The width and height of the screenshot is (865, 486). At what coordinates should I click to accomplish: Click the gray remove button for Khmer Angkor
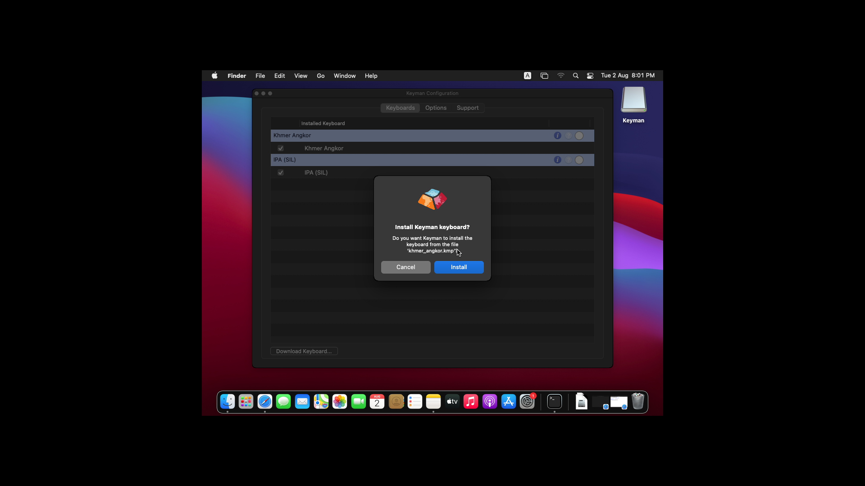tap(579, 135)
